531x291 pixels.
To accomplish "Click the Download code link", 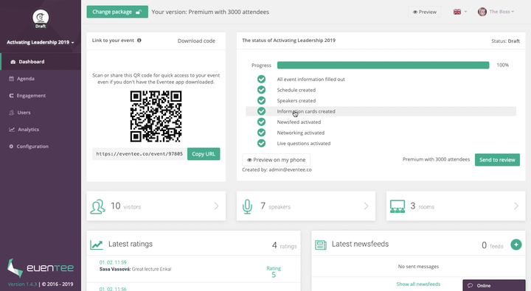I will (196, 41).
